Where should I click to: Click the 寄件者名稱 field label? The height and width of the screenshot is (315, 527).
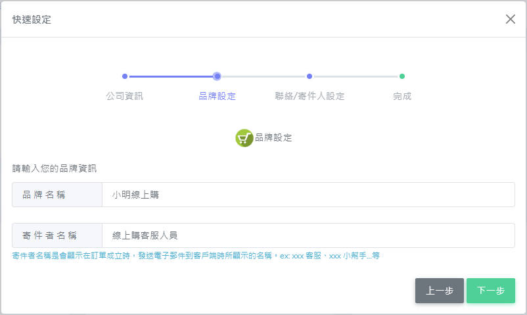coord(57,235)
